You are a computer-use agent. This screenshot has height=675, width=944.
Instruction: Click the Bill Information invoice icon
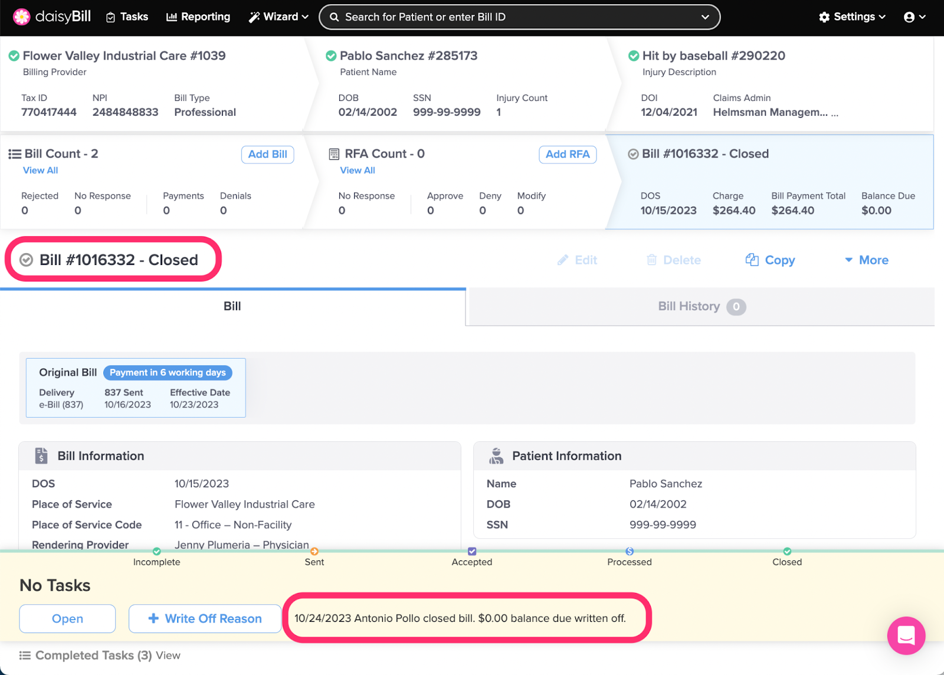pos(41,456)
